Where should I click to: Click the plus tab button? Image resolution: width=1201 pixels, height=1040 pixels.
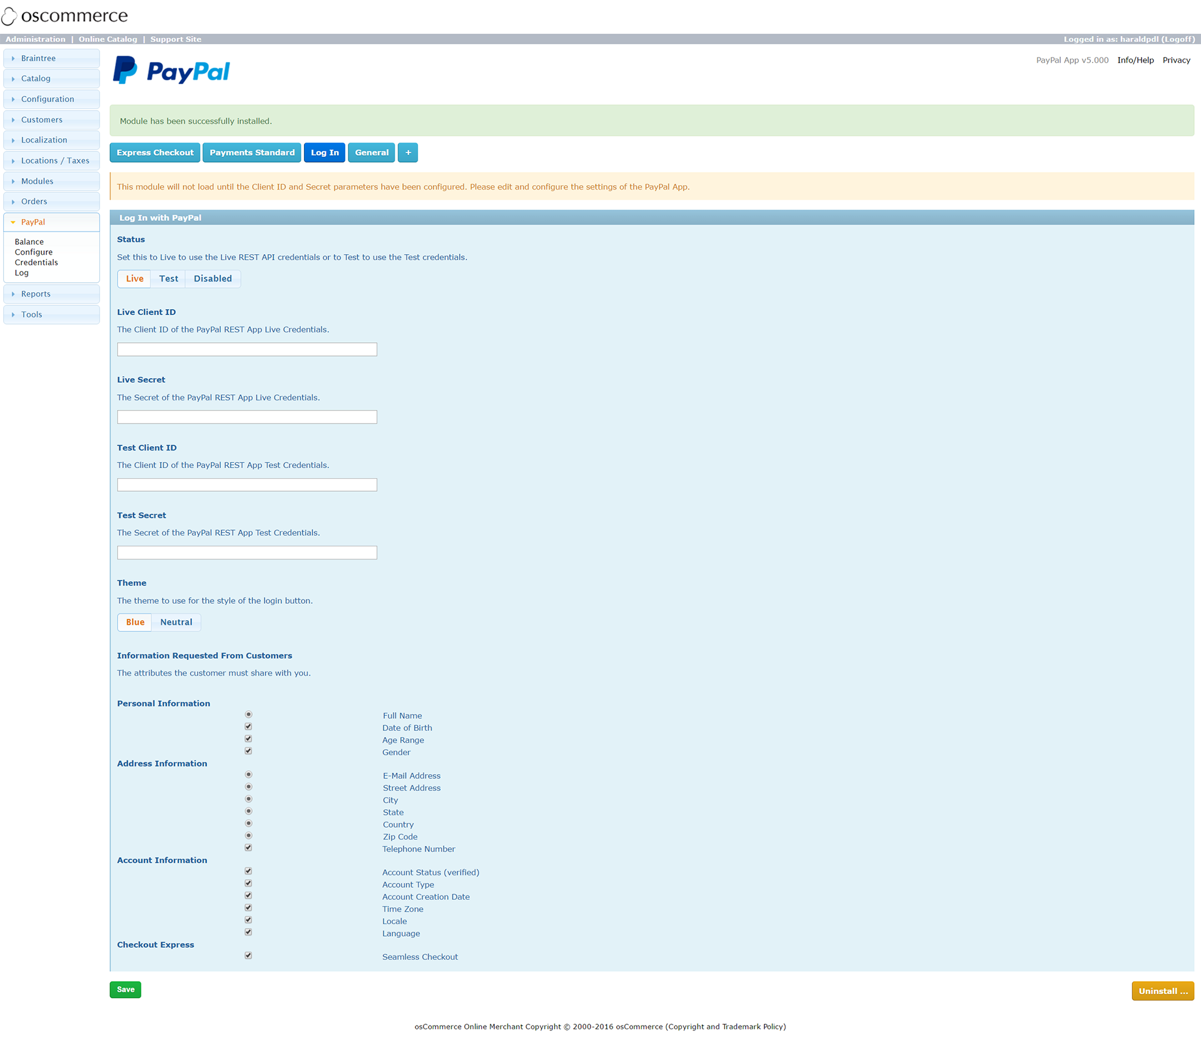tap(408, 153)
